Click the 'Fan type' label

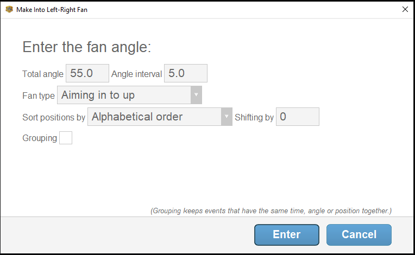(39, 95)
